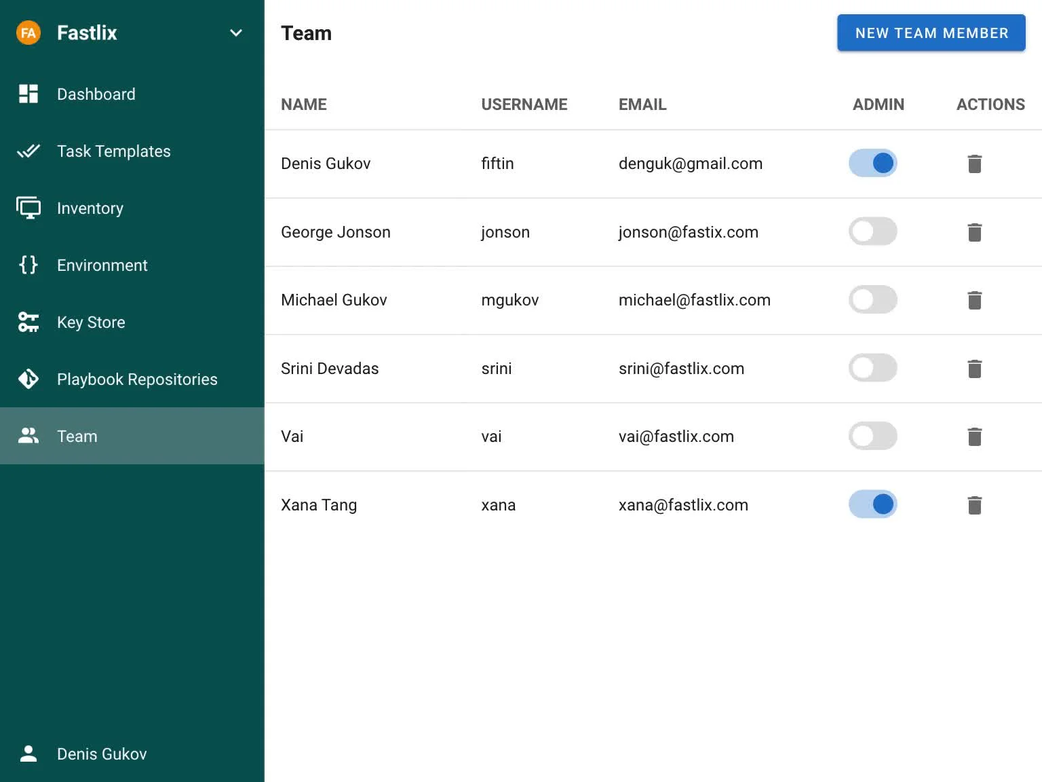
Task: Click the Name column header
Action: 304,105
